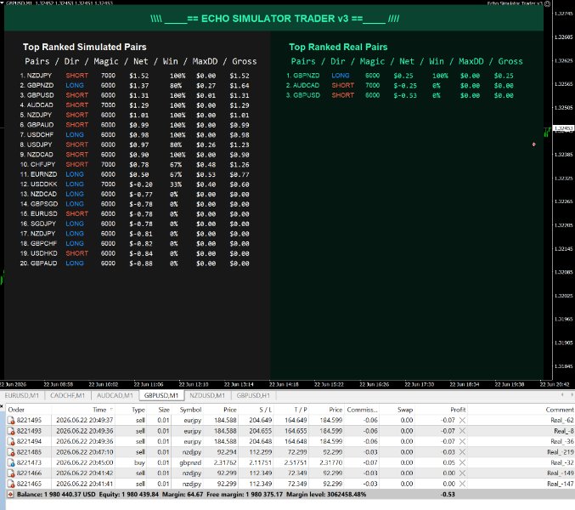Screen dimensions: 575x510
Task: Sort orders by the Size column header
Action: point(164,410)
